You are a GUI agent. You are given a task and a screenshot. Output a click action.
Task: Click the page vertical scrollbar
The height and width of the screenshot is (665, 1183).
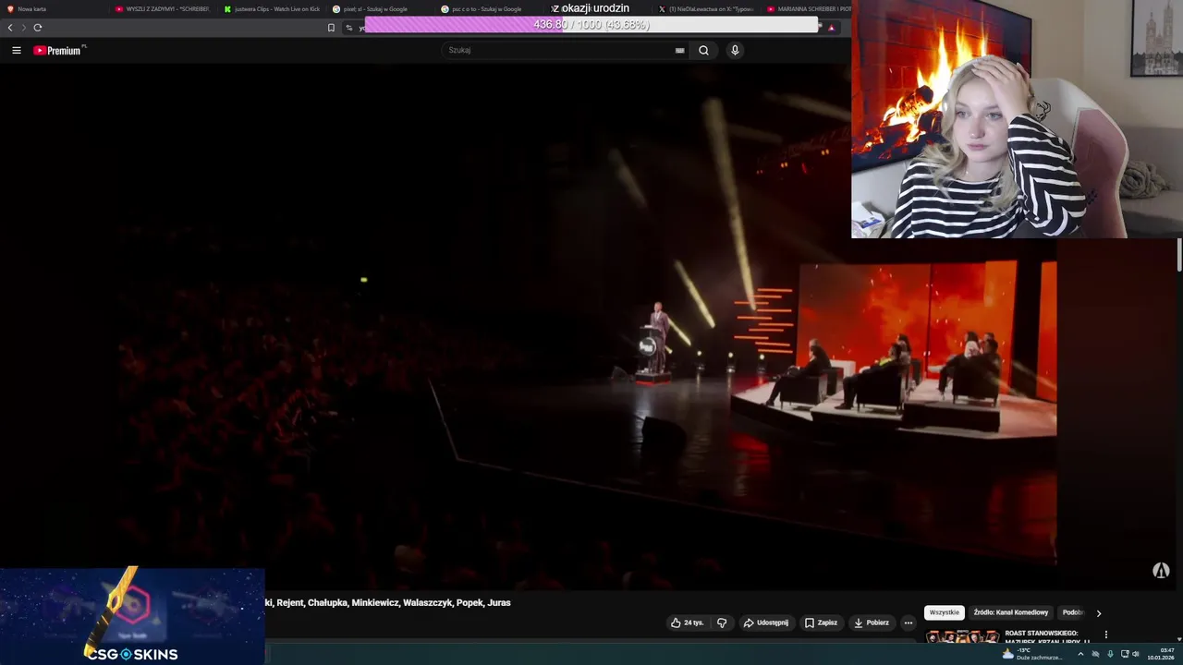(x=1179, y=255)
